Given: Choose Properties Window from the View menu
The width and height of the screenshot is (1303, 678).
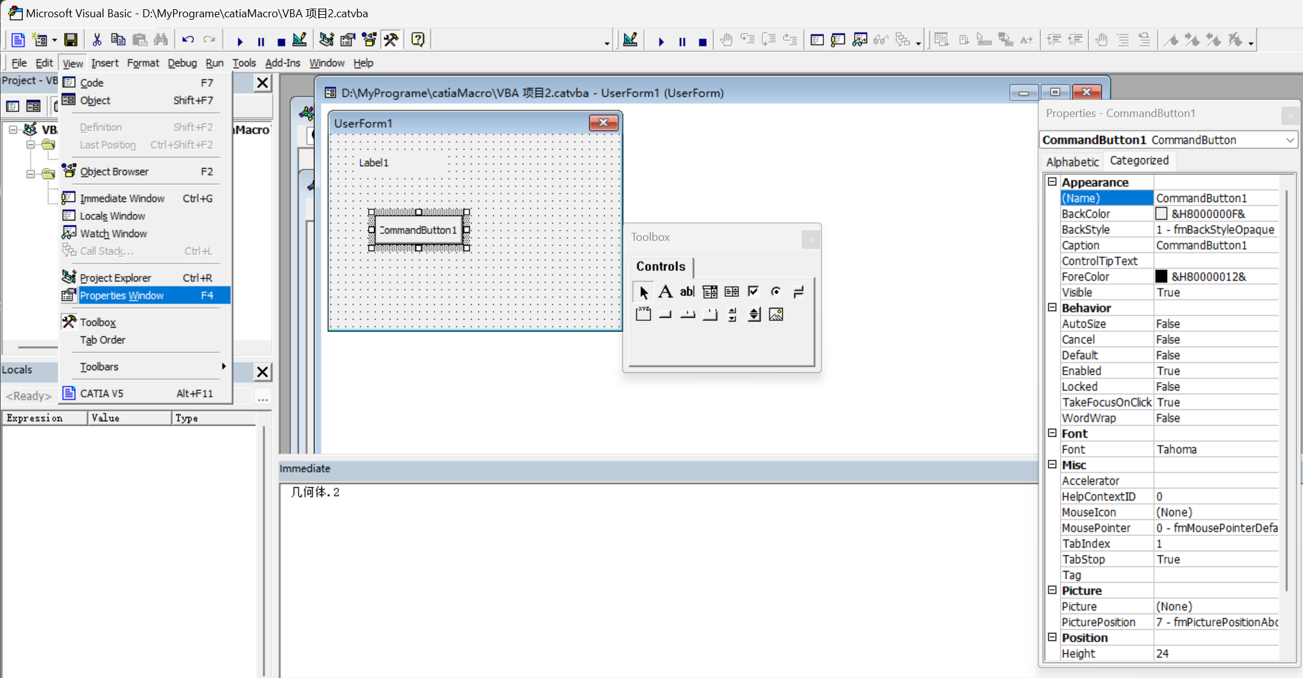Looking at the screenshot, I should pos(147,296).
